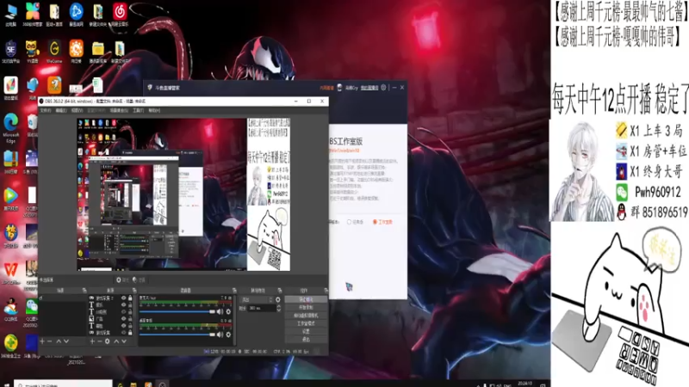Open 工具 menu in OBS

(x=138, y=111)
